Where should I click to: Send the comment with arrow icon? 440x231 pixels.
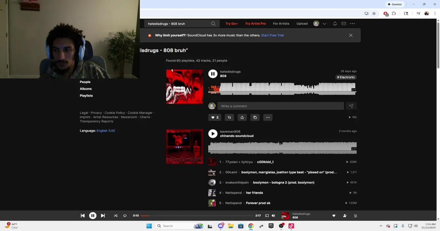click(351, 106)
